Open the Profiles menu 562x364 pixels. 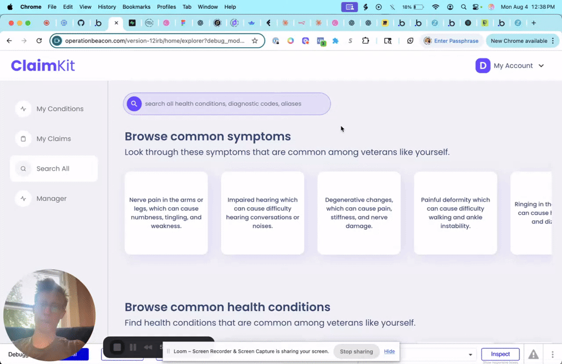tap(166, 7)
